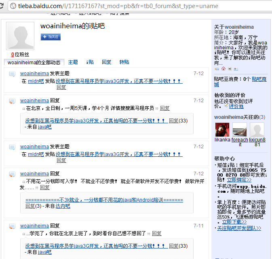Click the 评价他 link

pyautogui.click(x=236, y=106)
